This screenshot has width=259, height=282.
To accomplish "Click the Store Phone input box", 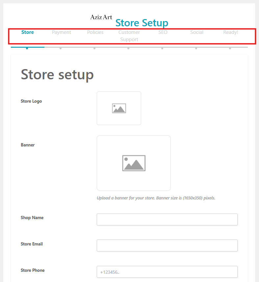I will pos(167,272).
